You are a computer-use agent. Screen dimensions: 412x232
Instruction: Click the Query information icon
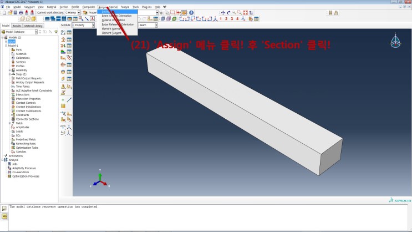coord(191,13)
